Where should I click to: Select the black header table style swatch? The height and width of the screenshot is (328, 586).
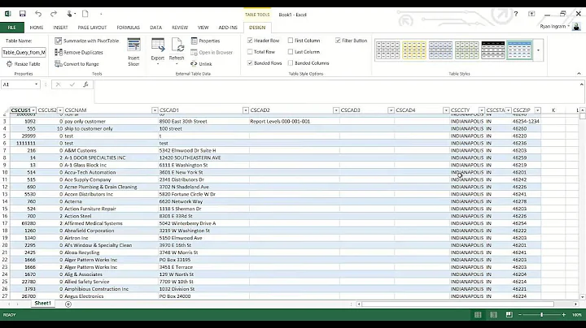click(493, 50)
